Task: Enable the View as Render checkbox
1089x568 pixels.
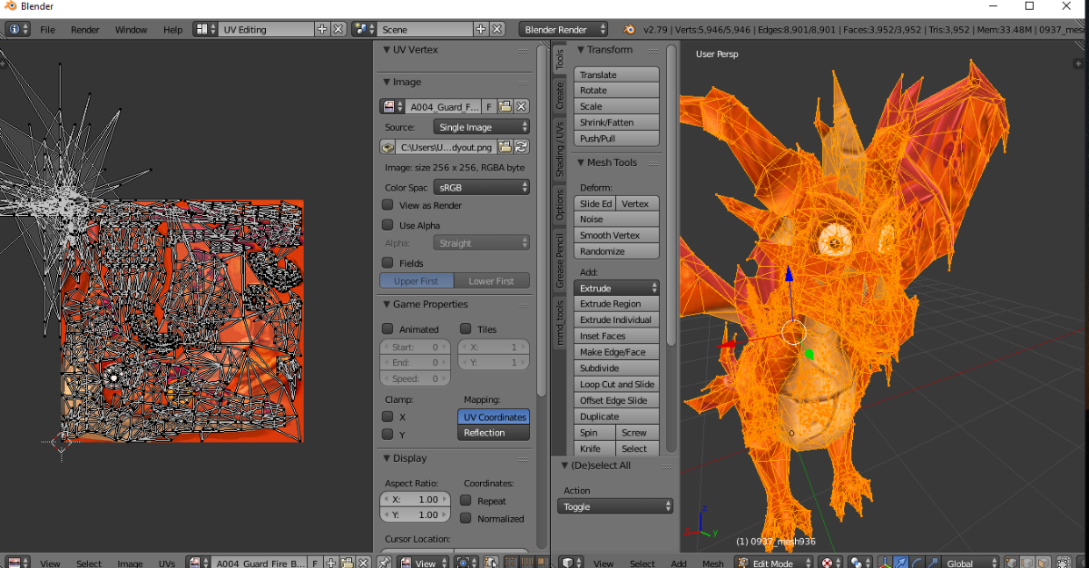Action: [388, 205]
